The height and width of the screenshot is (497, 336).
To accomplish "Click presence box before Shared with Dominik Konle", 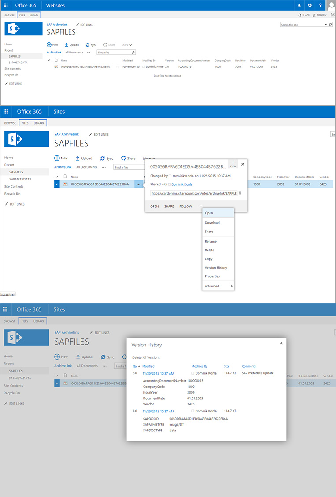I will (x=170, y=184).
